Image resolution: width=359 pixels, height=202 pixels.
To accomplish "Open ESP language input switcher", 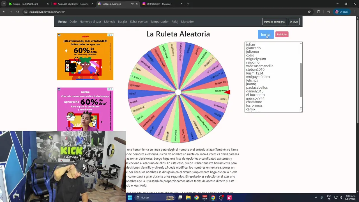I will (329, 198).
